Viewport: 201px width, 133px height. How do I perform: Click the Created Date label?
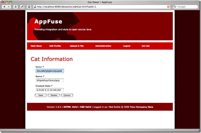click(x=43, y=86)
